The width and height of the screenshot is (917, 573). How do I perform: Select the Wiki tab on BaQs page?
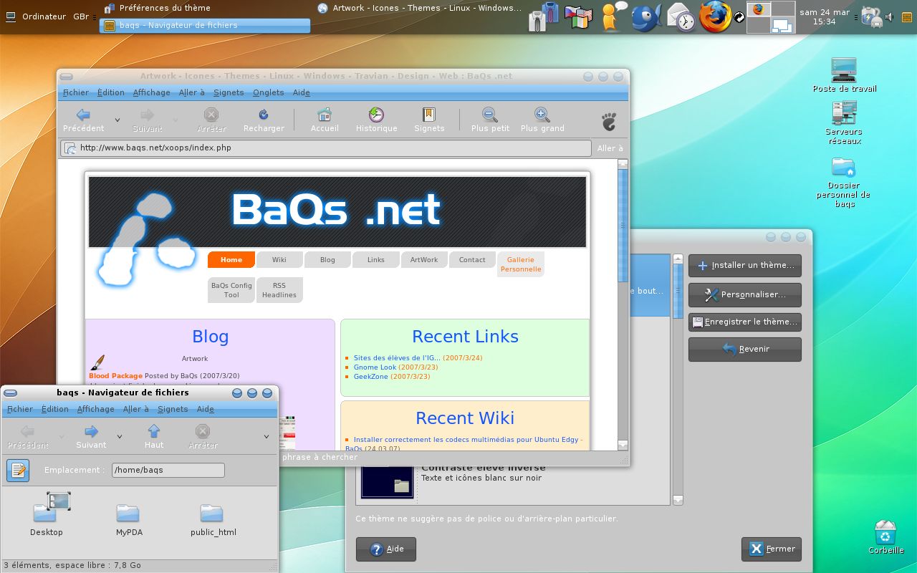pyautogui.click(x=279, y=260)
